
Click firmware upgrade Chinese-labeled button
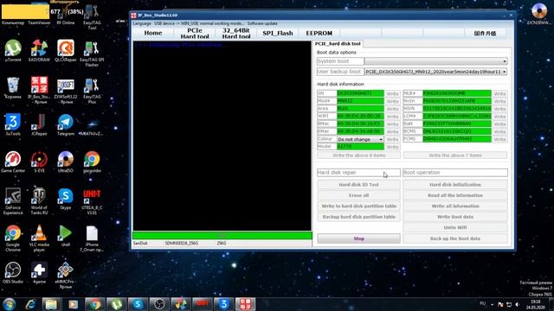pos(485,33)
